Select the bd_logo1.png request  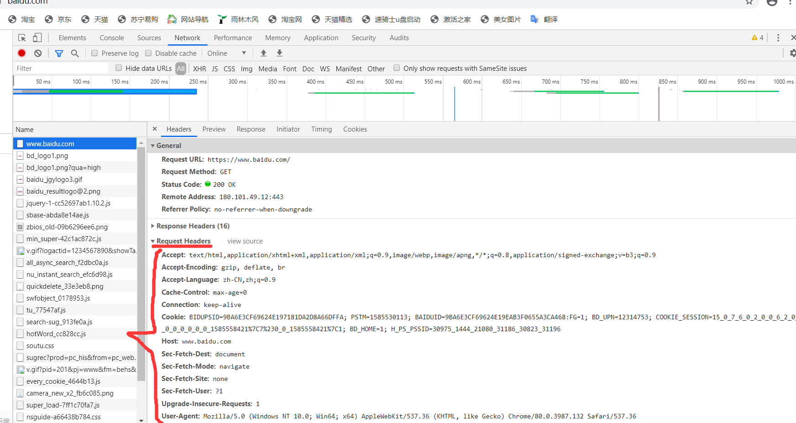coord(75,155)
